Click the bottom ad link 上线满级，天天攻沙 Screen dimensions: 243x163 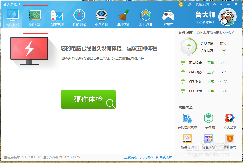(x=148, y=157)
